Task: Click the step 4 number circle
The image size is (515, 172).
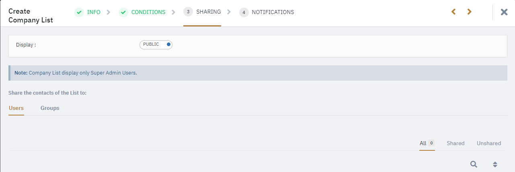Action: click(x=244, y=12)
